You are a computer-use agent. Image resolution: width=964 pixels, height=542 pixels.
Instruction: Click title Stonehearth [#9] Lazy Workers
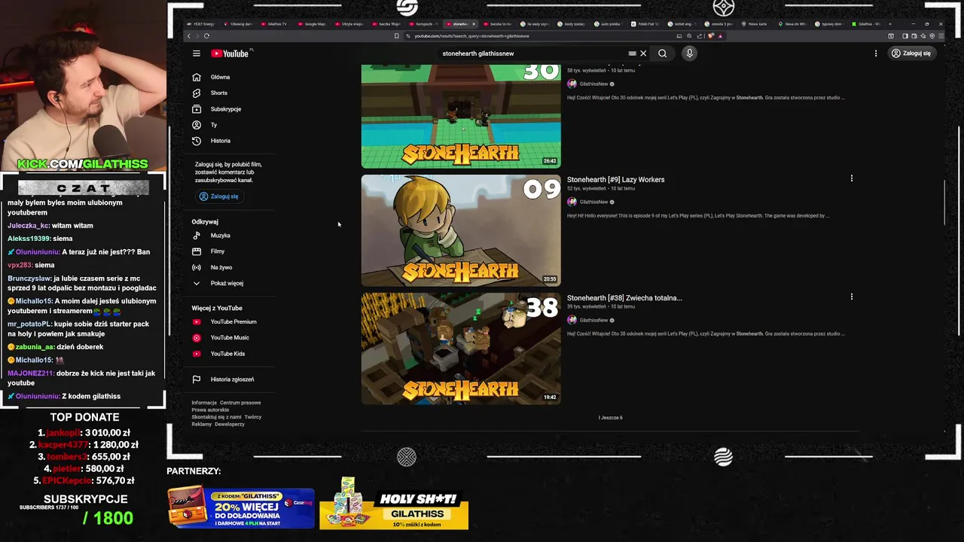[x=615, y=180]
